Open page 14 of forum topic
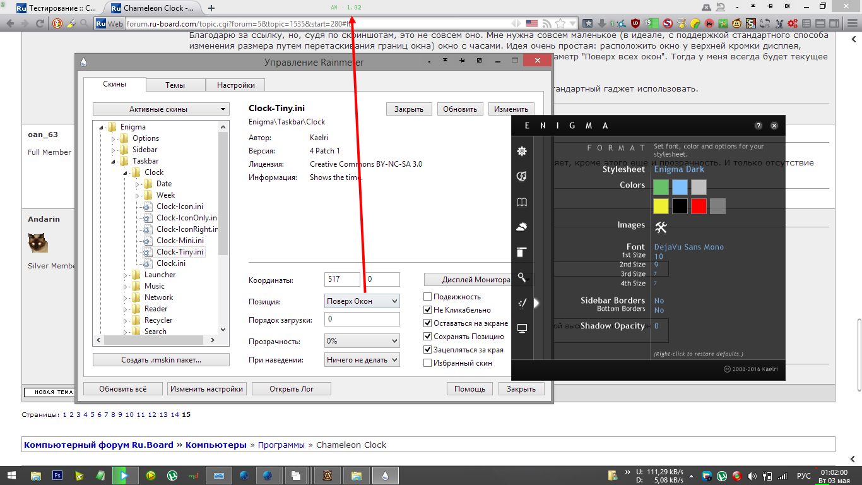862x485 pixels. point(175,415)
